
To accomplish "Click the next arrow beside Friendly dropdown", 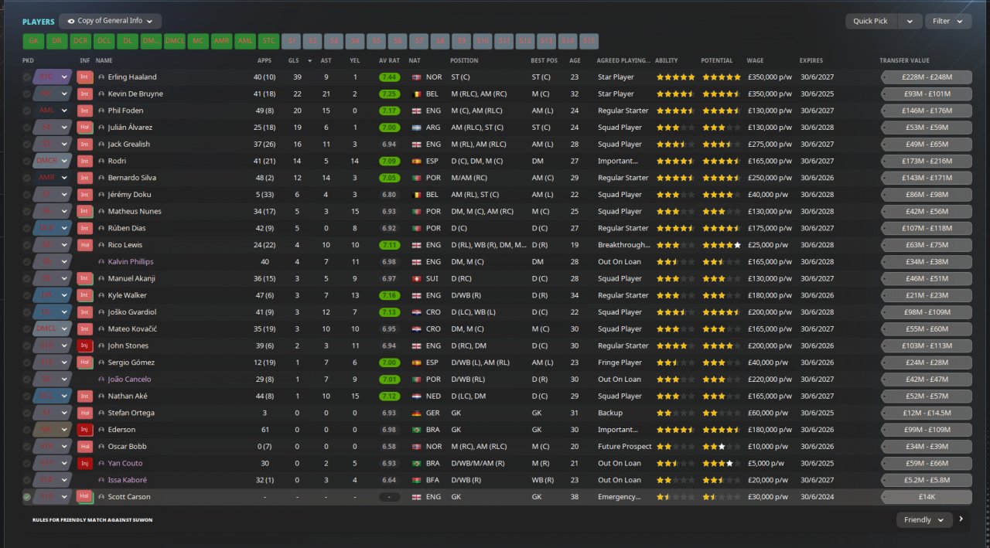I will tap(961, 519).
